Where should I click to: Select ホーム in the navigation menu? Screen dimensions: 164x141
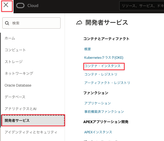click(x=10, y=38)
